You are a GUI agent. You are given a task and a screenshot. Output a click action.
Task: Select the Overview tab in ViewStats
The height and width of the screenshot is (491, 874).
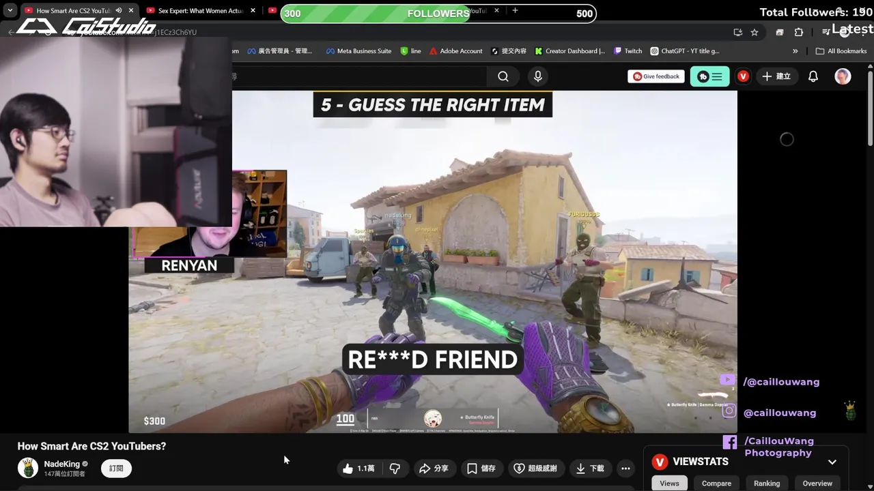817,483
